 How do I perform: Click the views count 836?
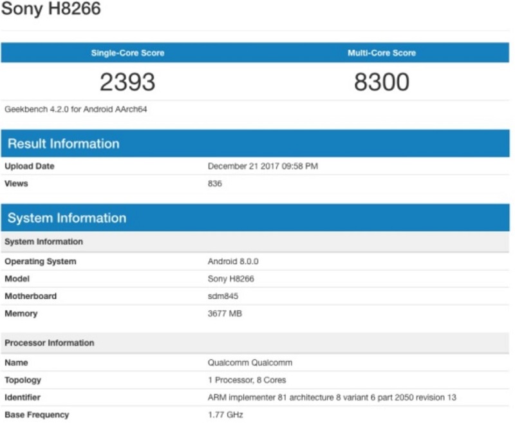pos(215,183)
